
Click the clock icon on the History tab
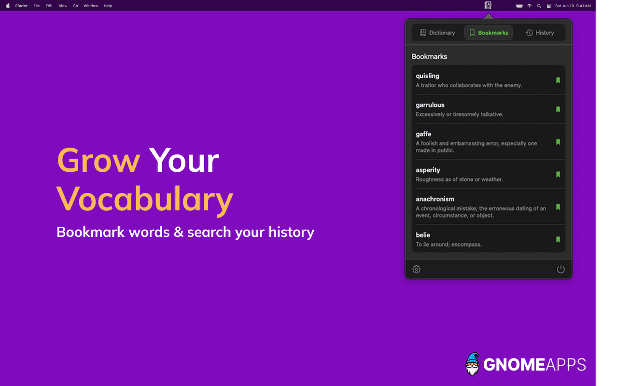click(529, 32)
